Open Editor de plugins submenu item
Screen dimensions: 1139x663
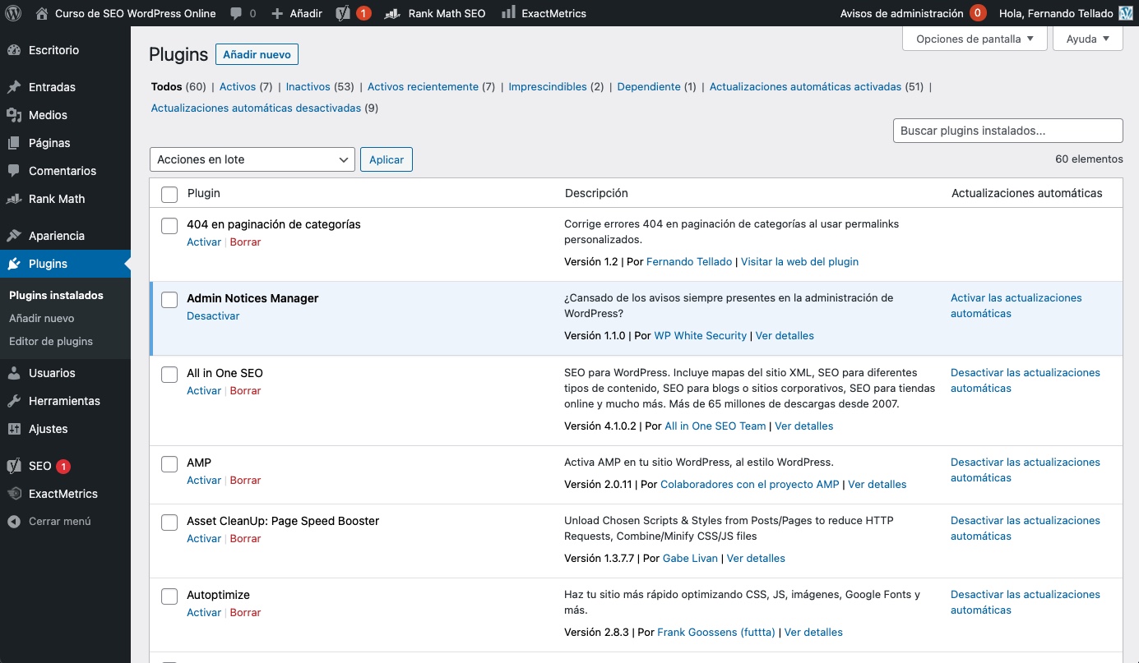51,341
